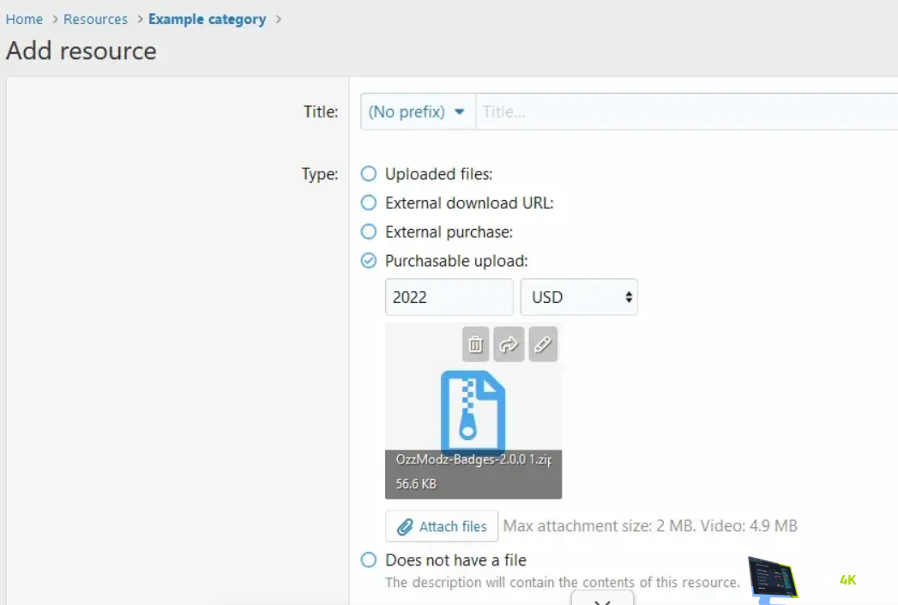Open the (No prefix) dropdown
Image resolution: width=898 pixels, height=605 pixels.
[418, 112]
